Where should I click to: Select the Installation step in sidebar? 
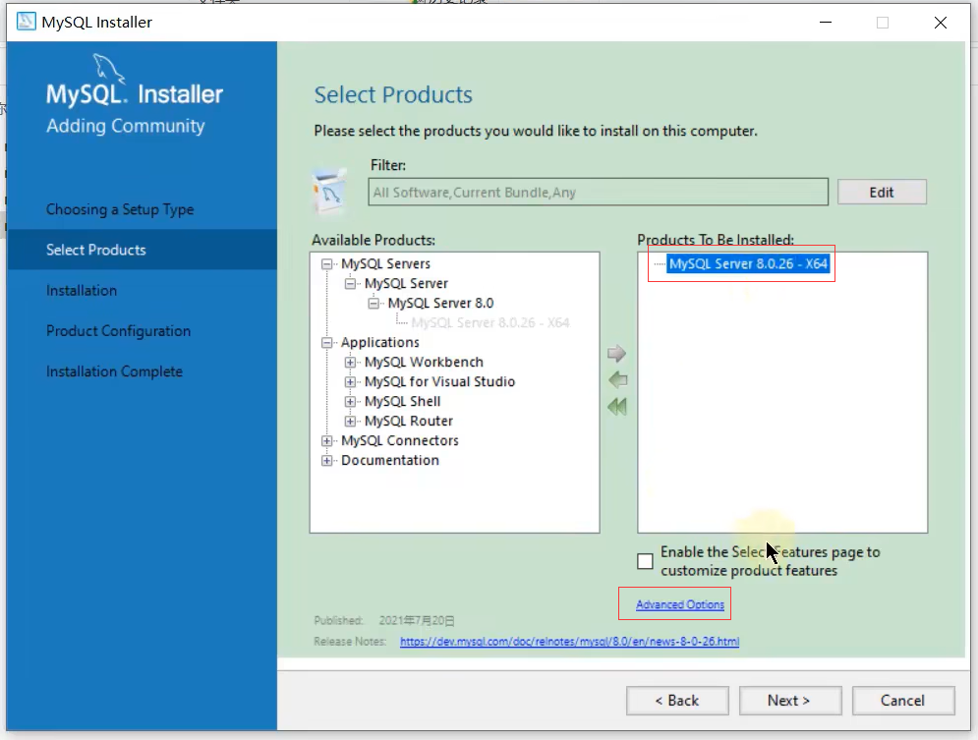(x=82, y=291)
